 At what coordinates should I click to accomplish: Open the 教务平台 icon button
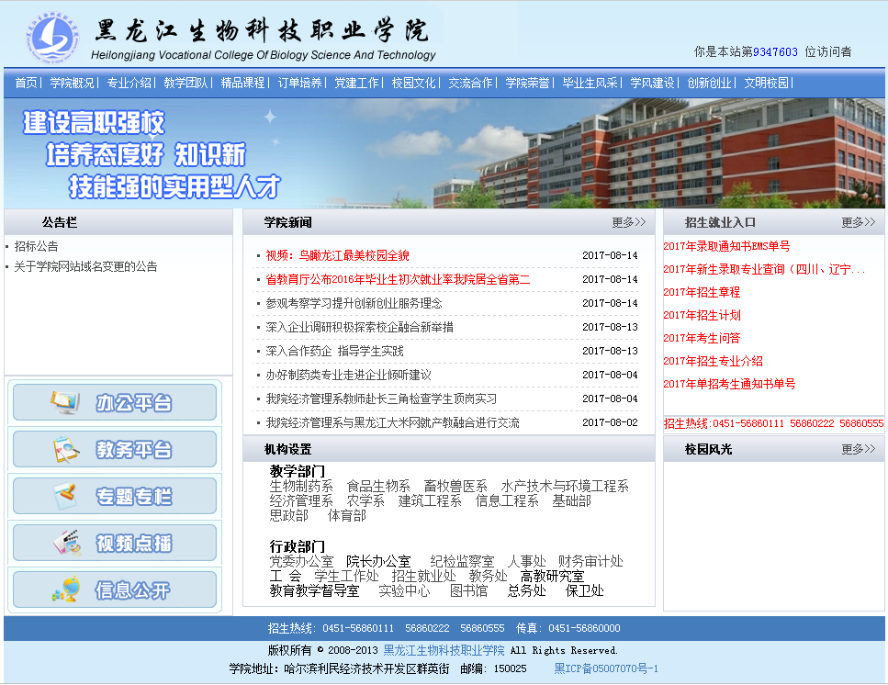coord(114,450)
